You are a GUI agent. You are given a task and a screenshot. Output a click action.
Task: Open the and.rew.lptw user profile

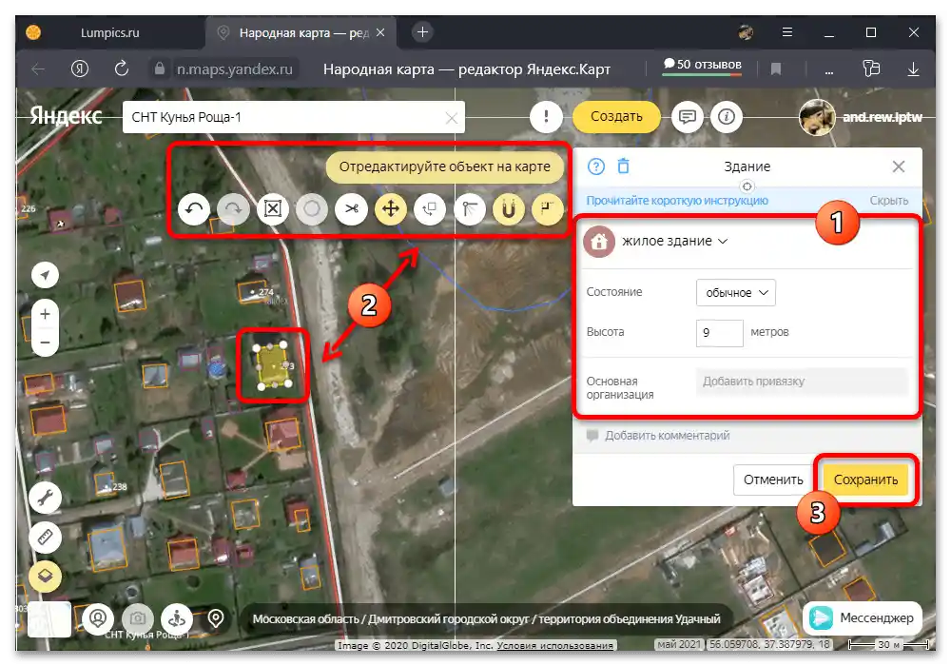(862, 117)
